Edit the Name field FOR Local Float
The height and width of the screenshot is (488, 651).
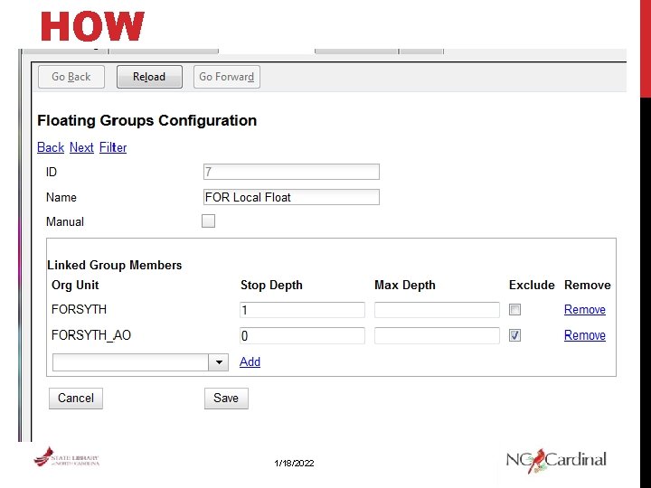click(x=291, y=197)
